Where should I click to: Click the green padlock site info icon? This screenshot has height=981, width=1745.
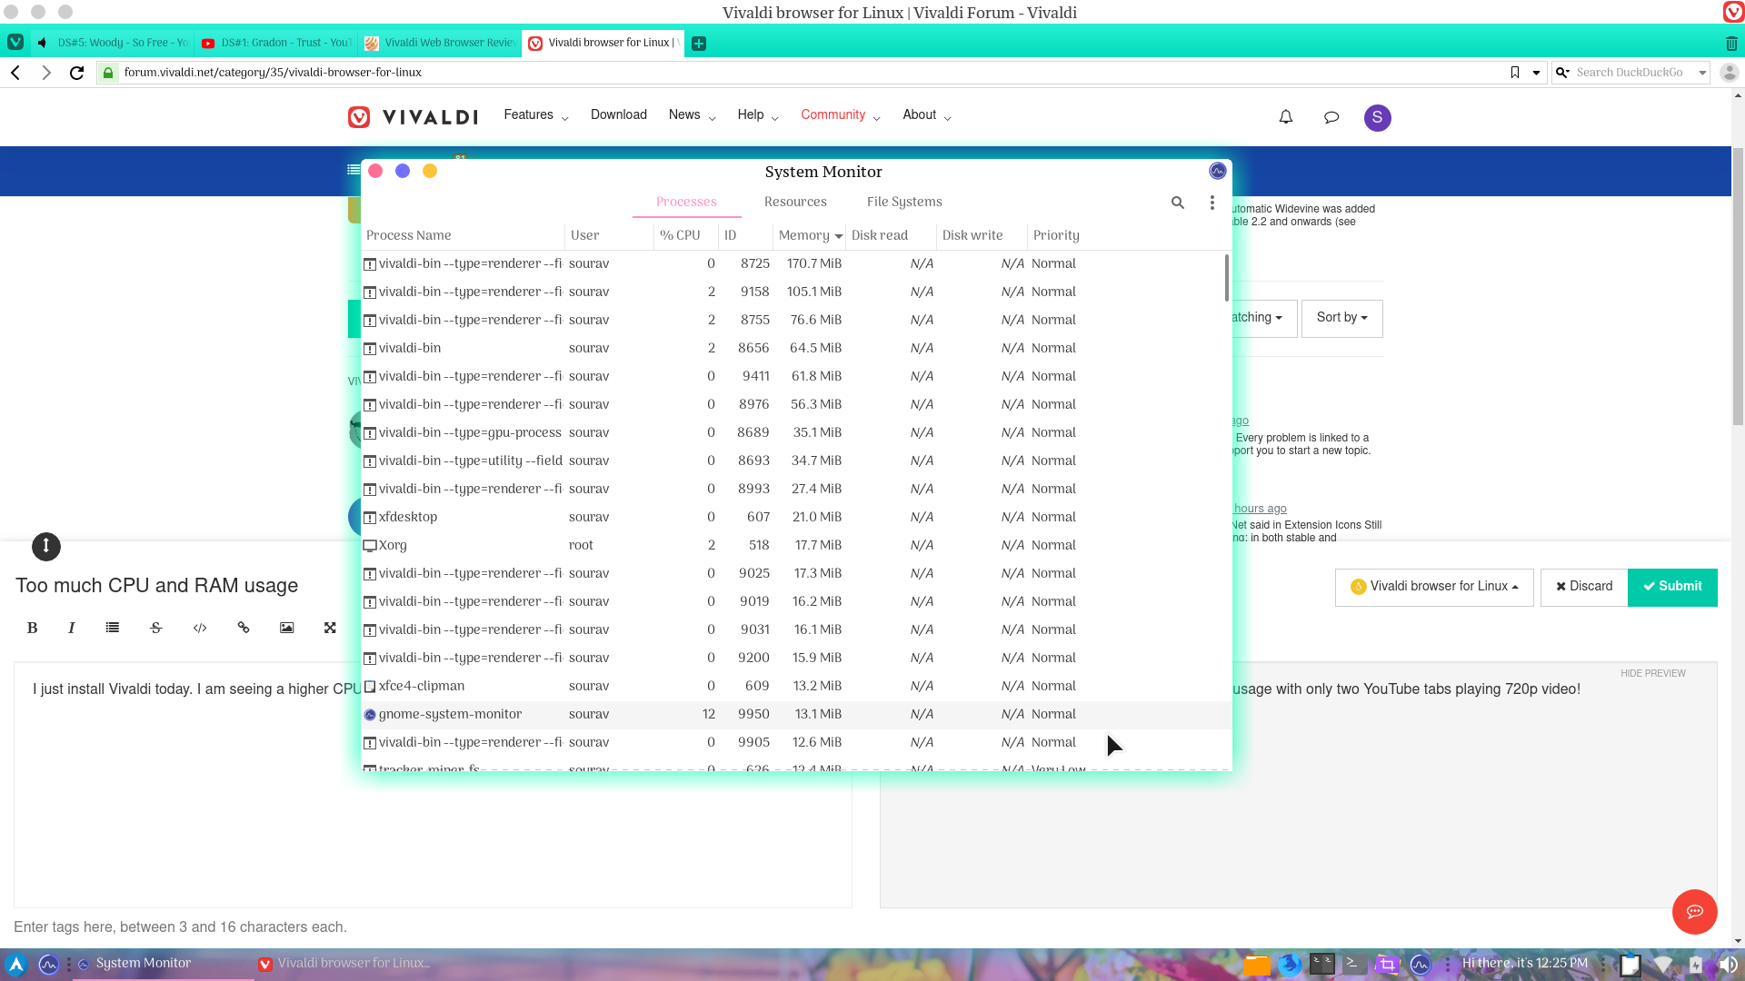click(108, 73)
